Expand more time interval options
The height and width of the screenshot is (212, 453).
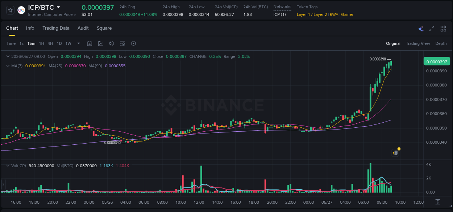tap(79, 43)
